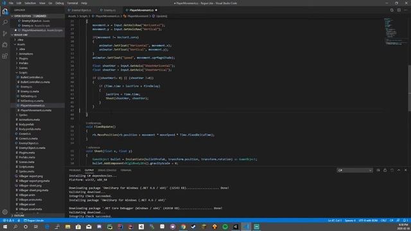This screenshot has width=411, height=231.
Task: Open the Edit menu
Action: (x=19, y=3)
